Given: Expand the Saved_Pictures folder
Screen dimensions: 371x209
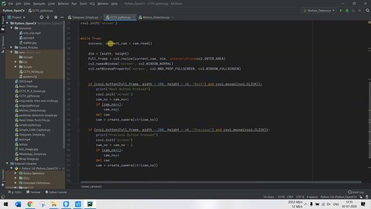Looking at the screenshot, I should 12,48.
